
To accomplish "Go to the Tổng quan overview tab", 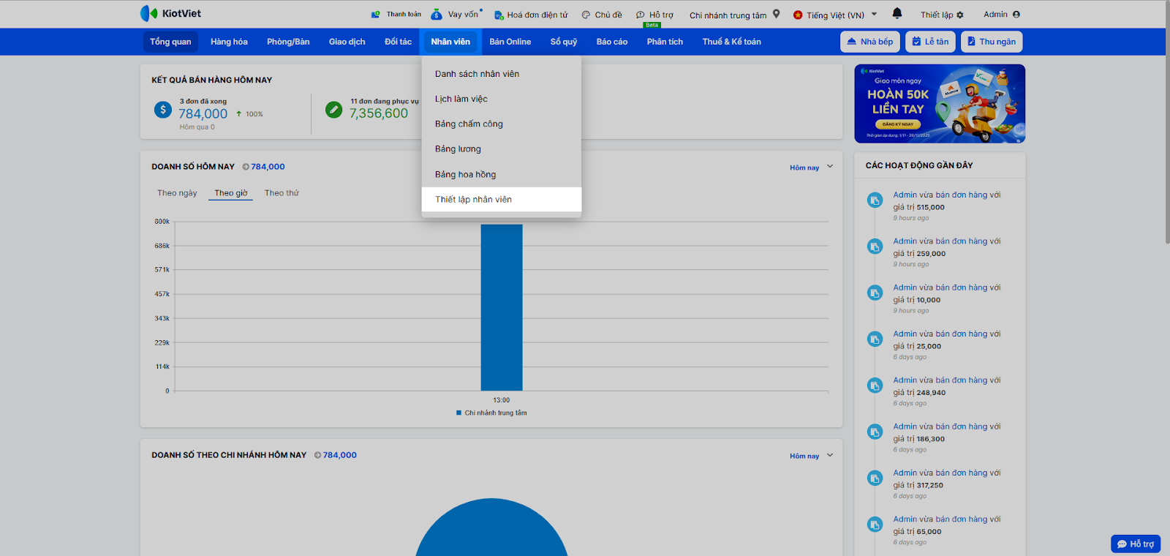I will 170,42.
